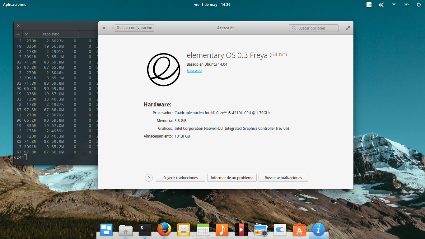This screenshot has width=425, height=239.
Task: Click the Gráficos: label
Action: coord(165,129)
